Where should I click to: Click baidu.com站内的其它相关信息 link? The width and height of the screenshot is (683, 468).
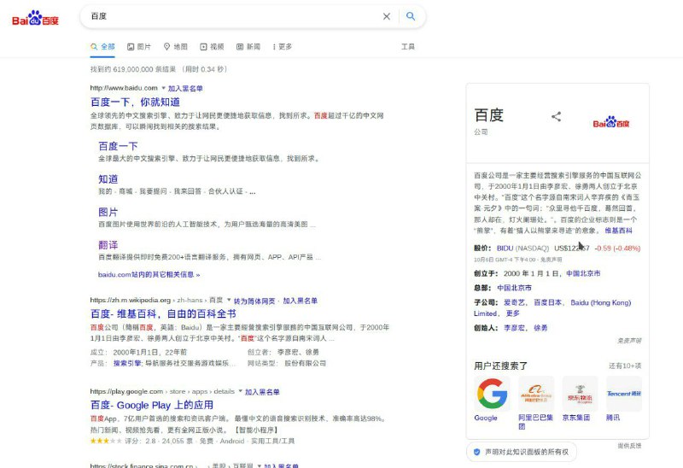149,274
